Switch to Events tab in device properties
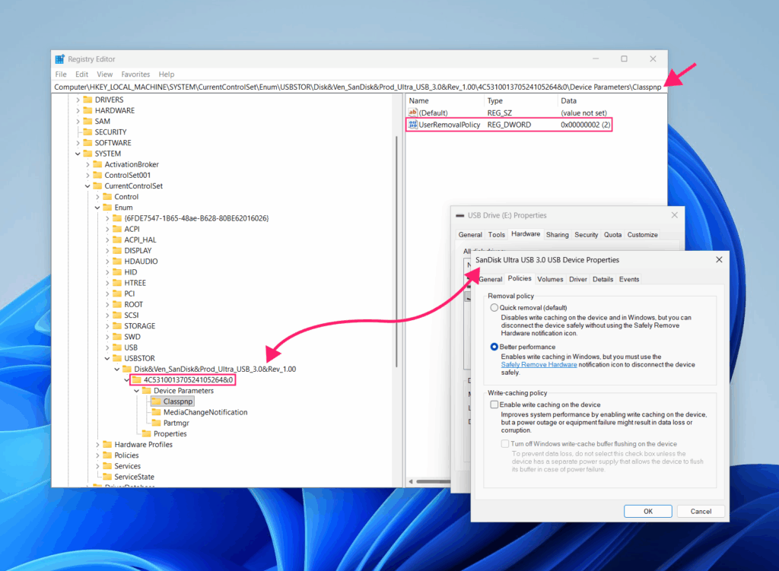 [629, 280]
